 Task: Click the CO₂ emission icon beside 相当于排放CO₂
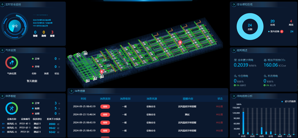point(265,60)
